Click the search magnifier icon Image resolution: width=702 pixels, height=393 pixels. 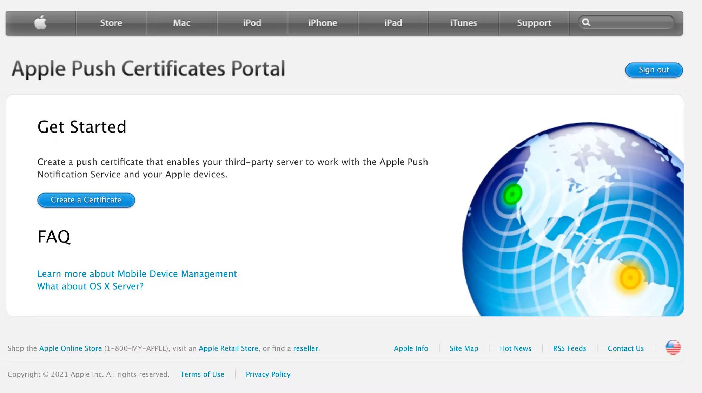[x=586, y=22]
